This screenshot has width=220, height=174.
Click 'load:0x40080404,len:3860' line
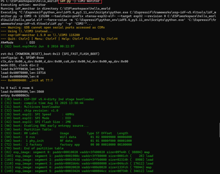tap(22, 92)
